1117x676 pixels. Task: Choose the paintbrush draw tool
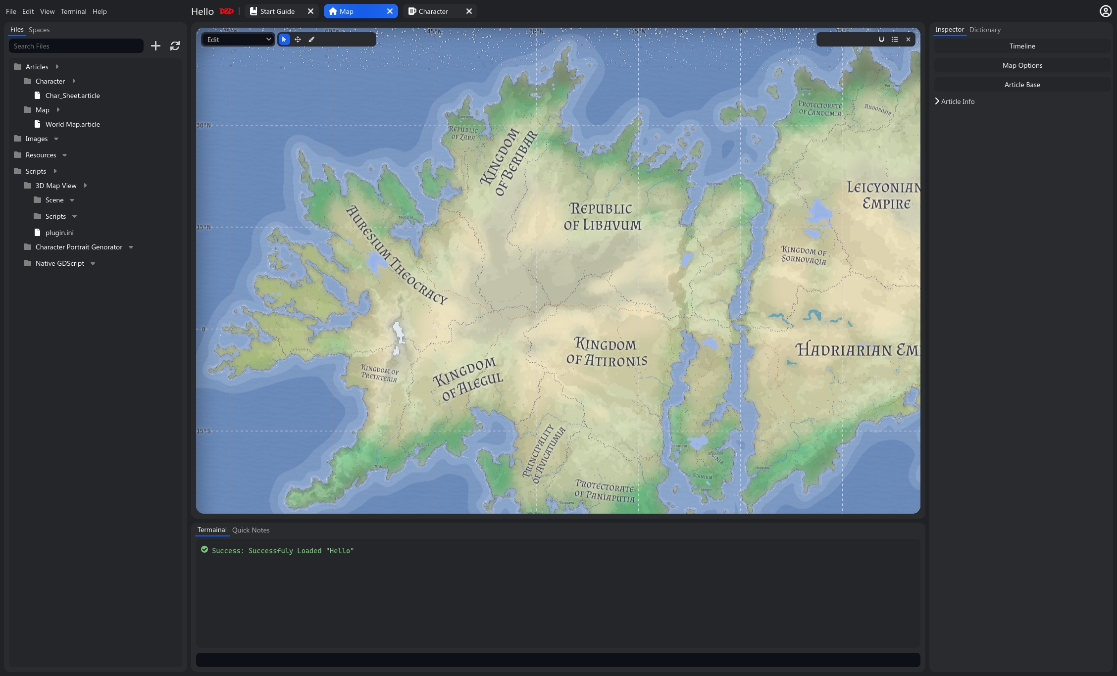pos(311,40)
